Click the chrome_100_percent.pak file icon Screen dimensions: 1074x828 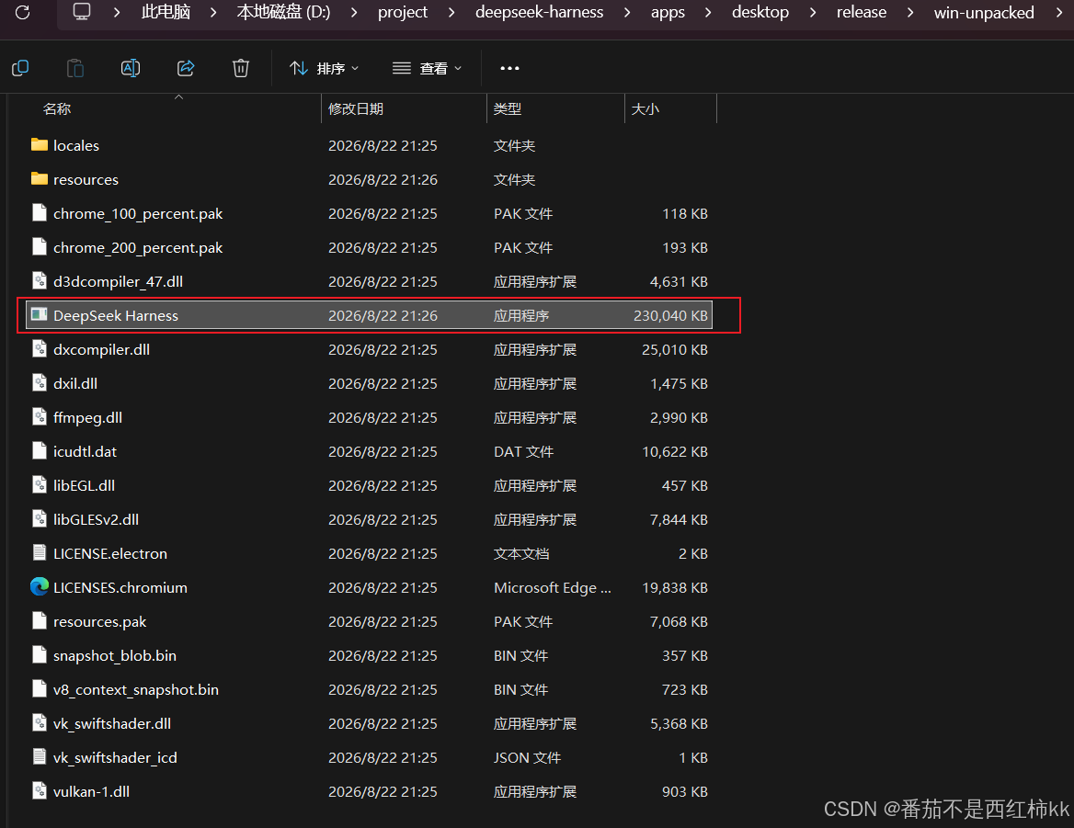click(40, 213)
